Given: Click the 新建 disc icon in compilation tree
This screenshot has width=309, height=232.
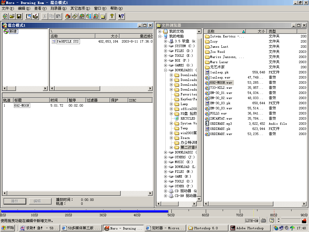Looking at the screenshot, I should 6,31.
